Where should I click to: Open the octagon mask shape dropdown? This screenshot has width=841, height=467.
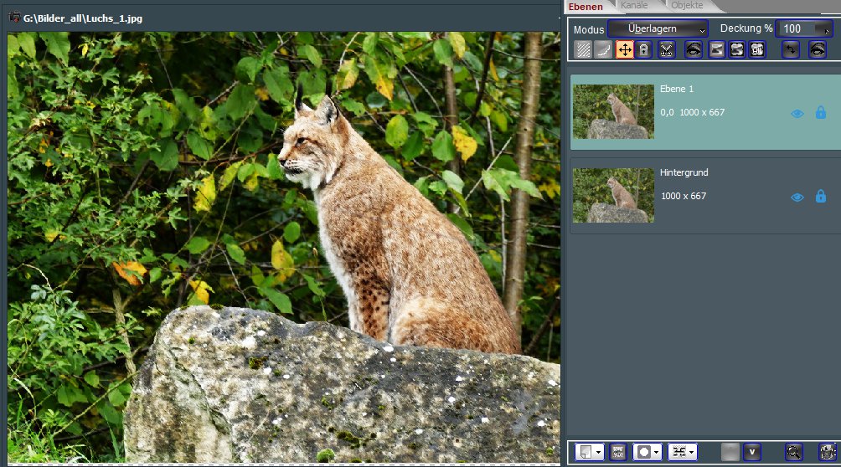click(648, 451)
